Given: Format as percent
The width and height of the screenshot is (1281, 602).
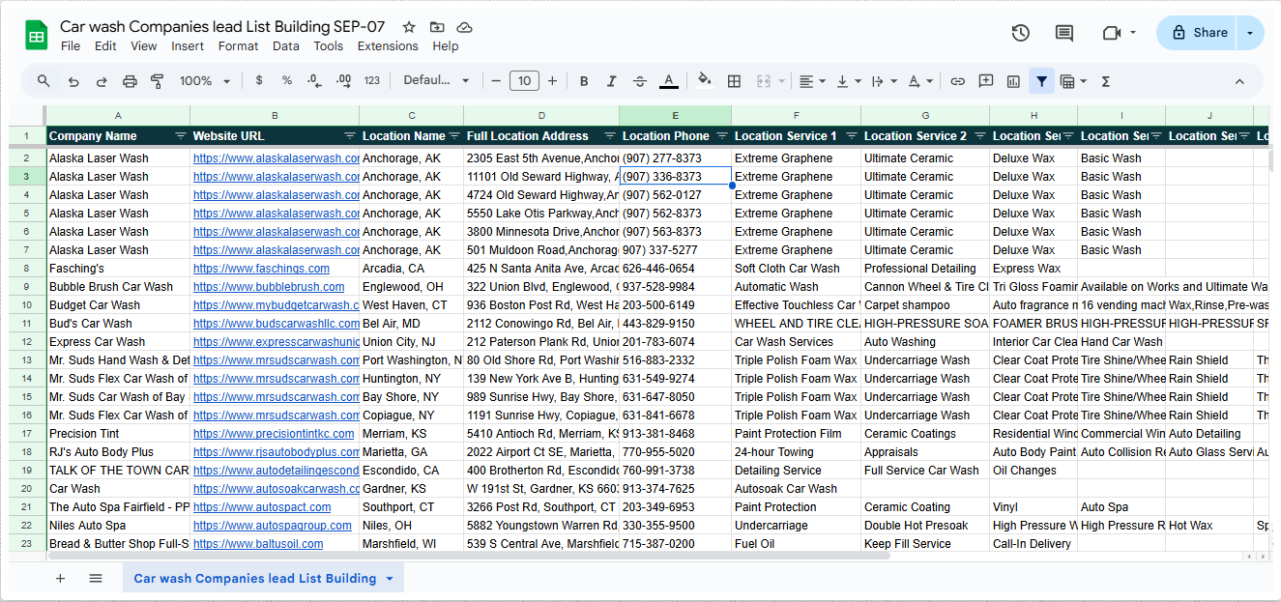Looking at the screenshot, I should [x=287, y=81].
